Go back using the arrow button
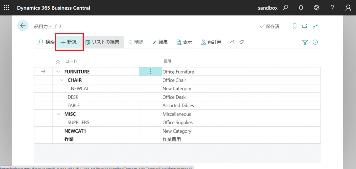The height and width of the screenshot is (169, 356). (23, 26)
